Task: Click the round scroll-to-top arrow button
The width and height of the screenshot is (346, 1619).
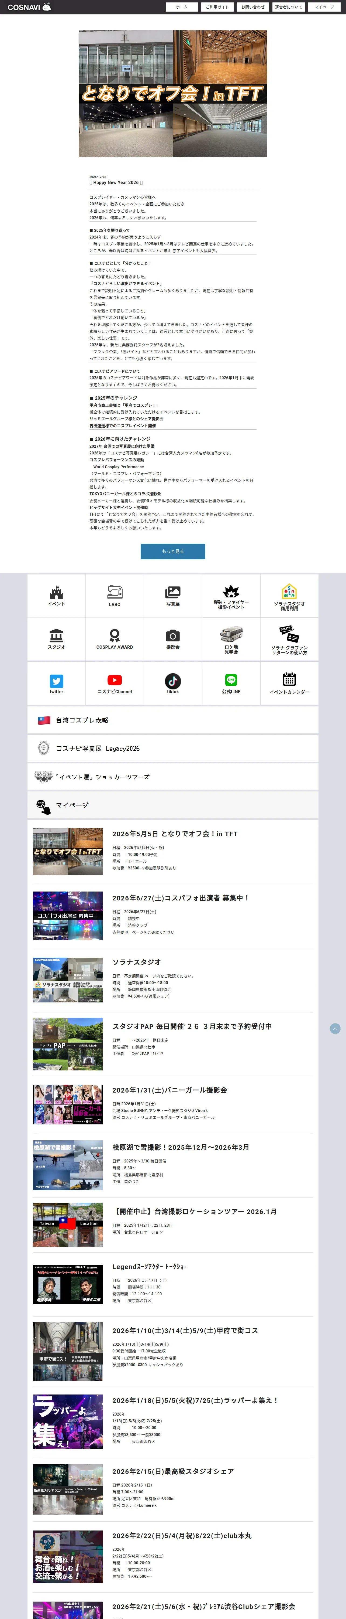Action: [335, 1029]
